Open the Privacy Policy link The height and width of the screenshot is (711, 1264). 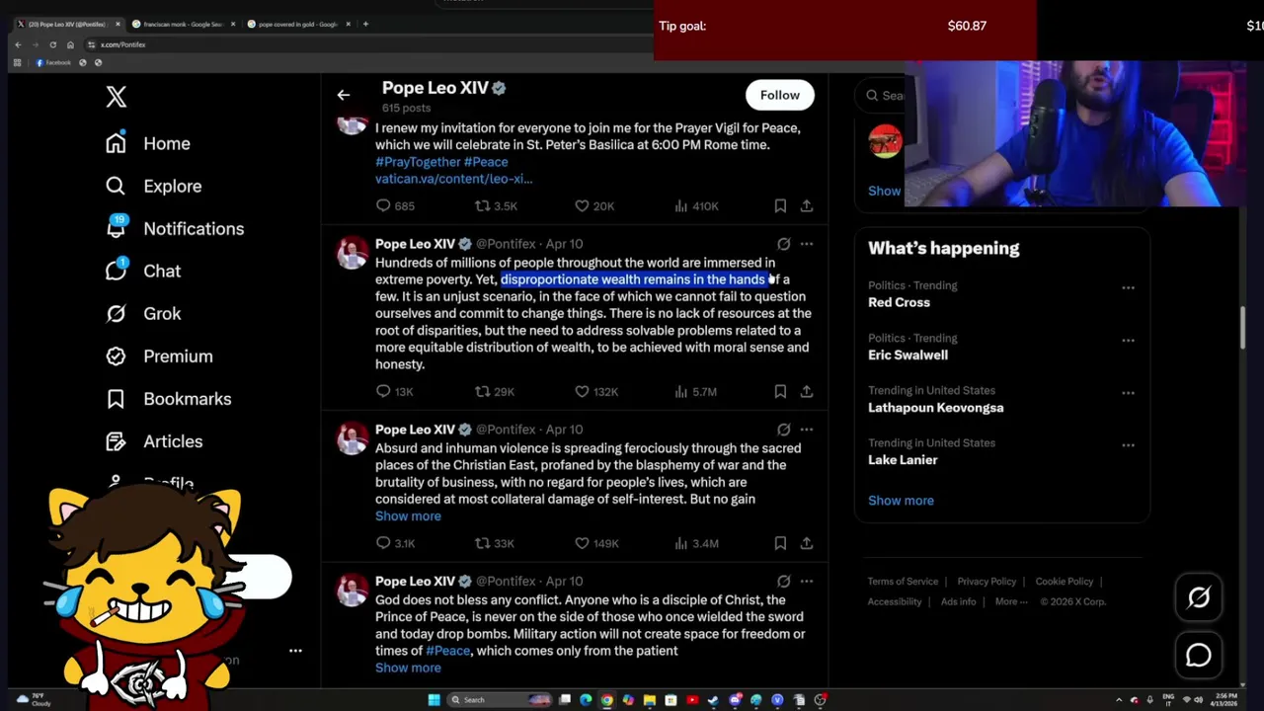click(x=987, y=581)
